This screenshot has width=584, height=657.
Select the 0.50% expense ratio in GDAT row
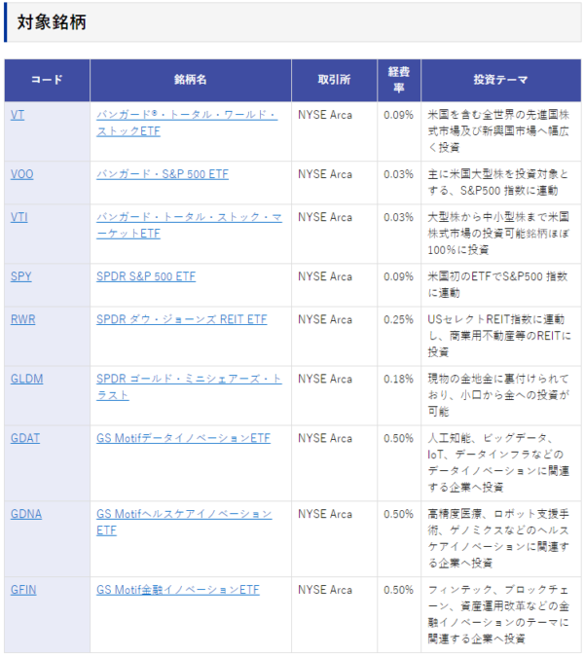click(398, 438)
